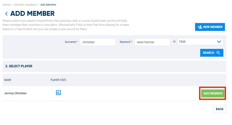Select the Jermey Christian player name
Image resolution: width=232 pixels, height=125 pixels.
pos(15,93)
